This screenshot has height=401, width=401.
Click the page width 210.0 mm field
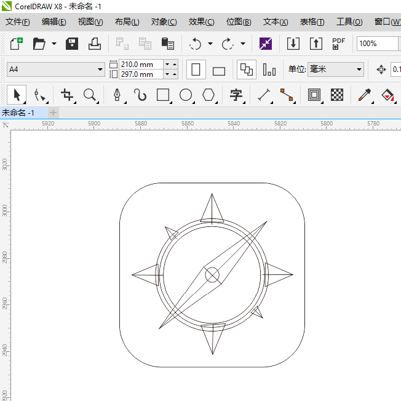tap(141, 64)
